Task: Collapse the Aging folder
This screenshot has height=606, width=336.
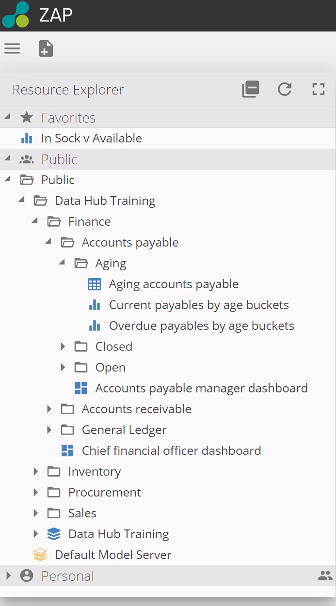Action: (62, 263)
